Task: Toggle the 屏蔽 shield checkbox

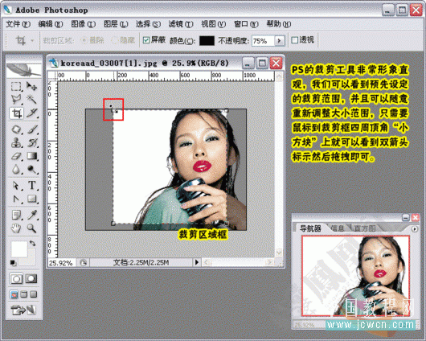Action: point(146,40)
